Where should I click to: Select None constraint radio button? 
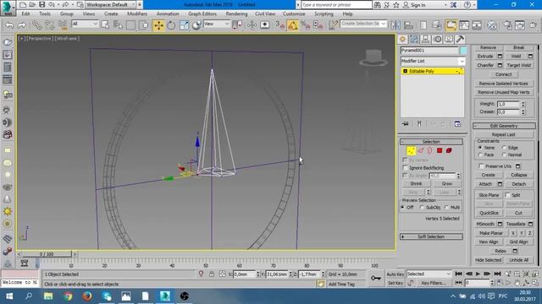pyautogui.click(x=480, y=148)
